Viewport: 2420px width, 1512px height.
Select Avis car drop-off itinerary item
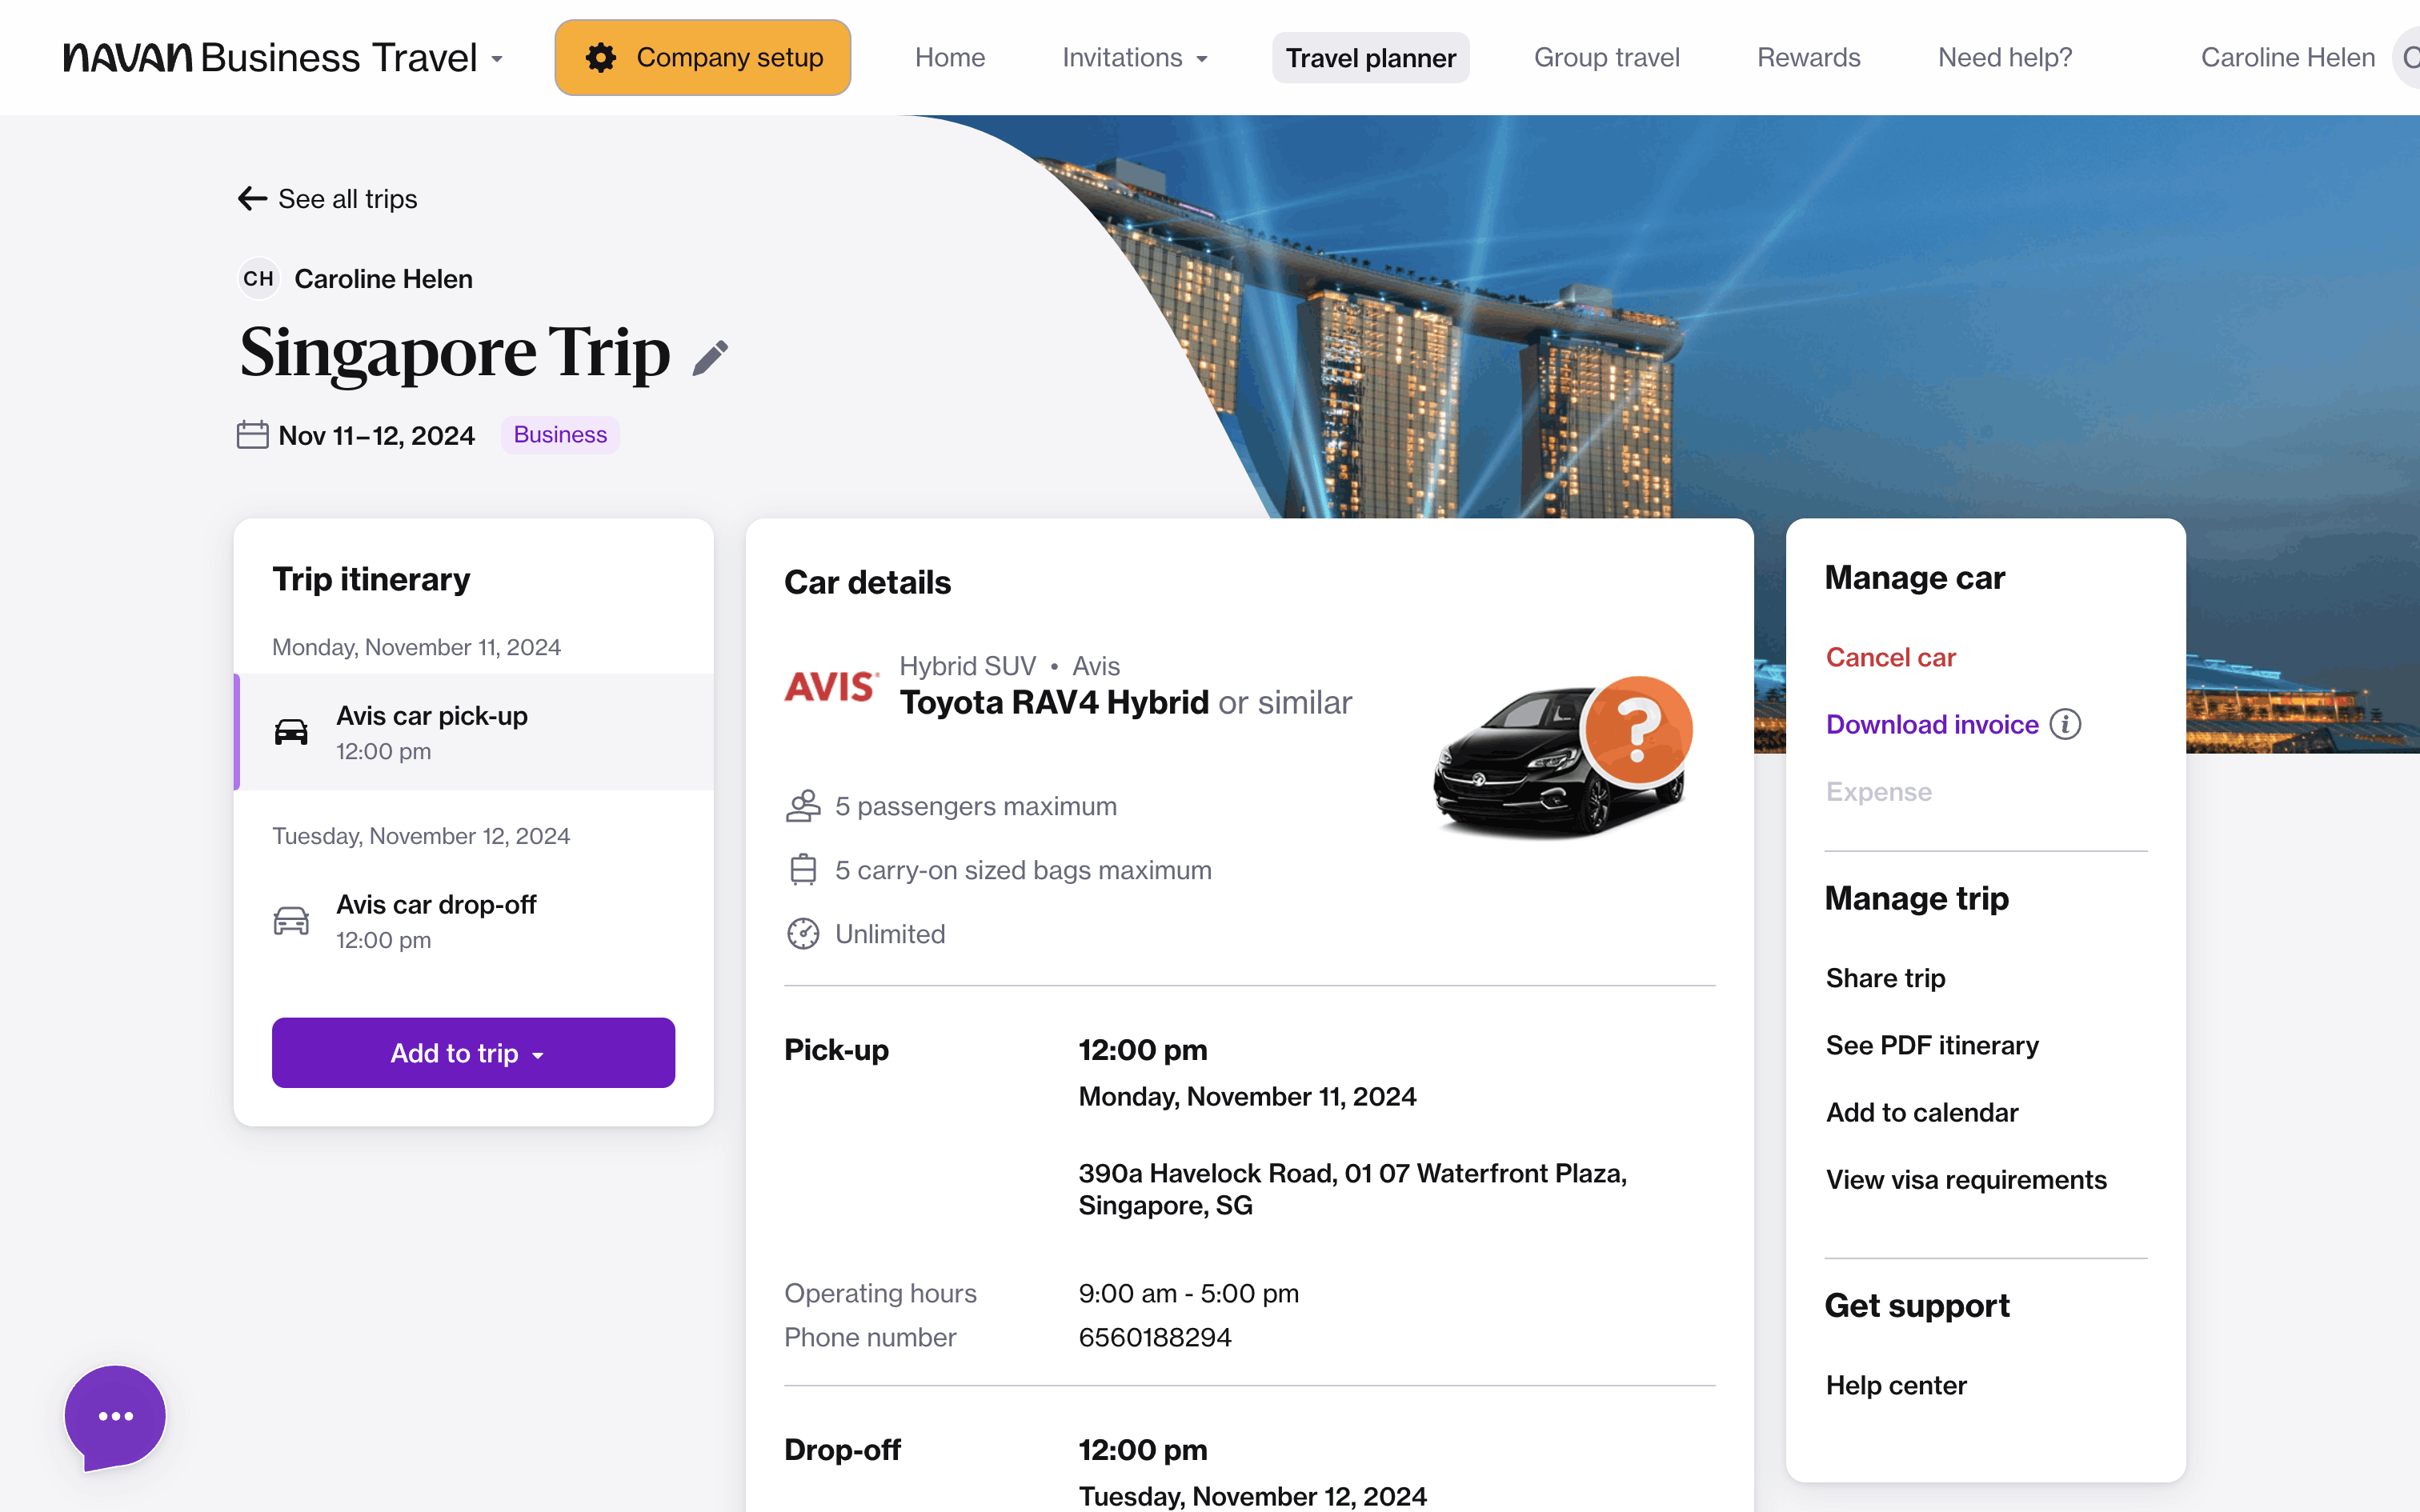(x=436, y=921)
